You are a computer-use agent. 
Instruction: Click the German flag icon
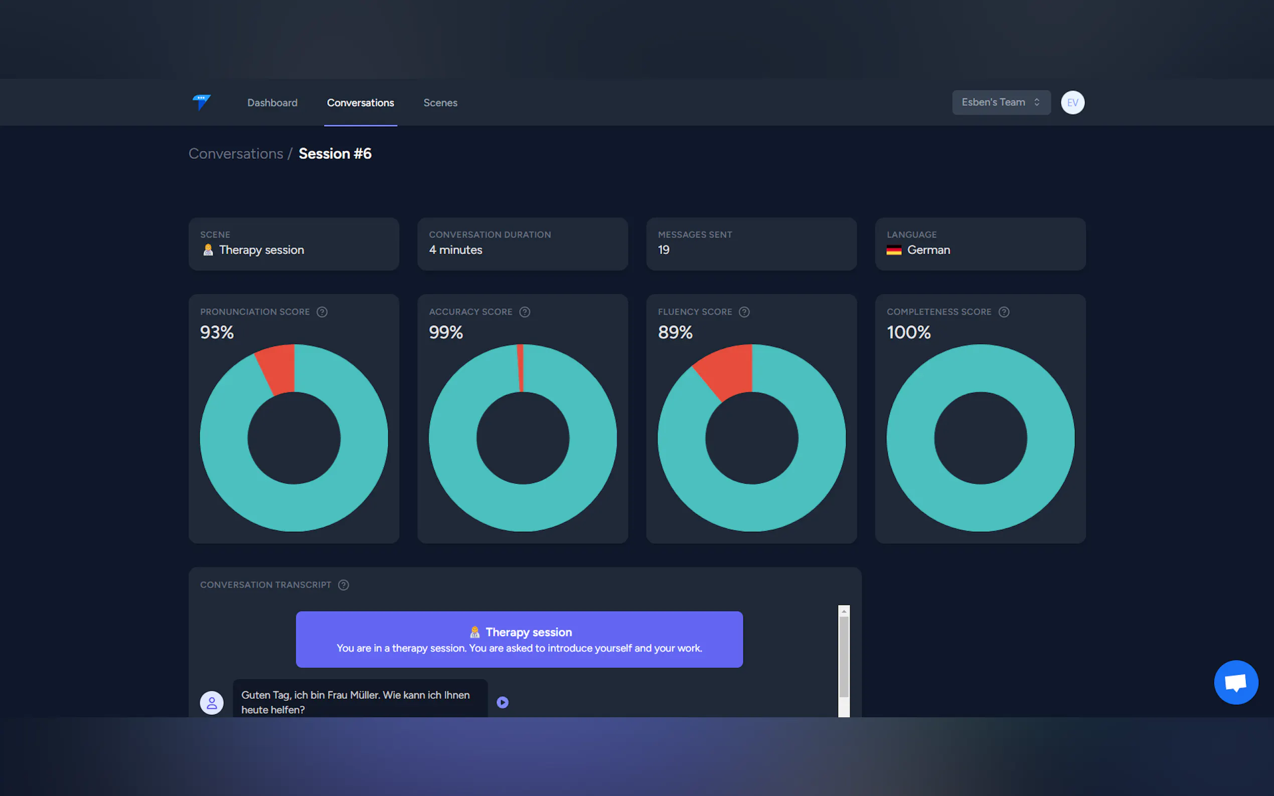[894, 250]
